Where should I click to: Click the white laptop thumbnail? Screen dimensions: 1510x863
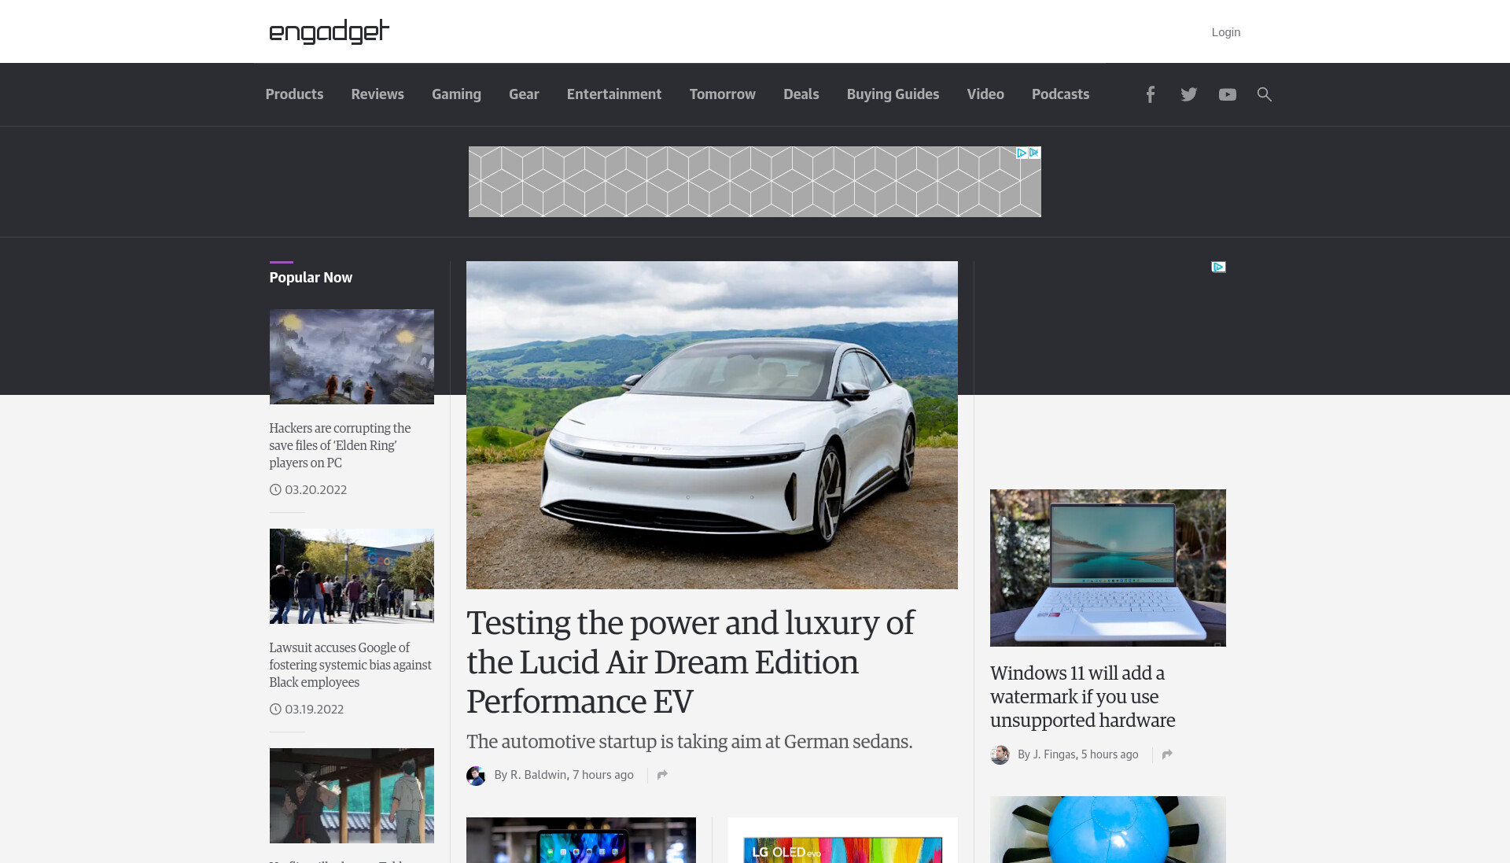[x=1107, y=568]
